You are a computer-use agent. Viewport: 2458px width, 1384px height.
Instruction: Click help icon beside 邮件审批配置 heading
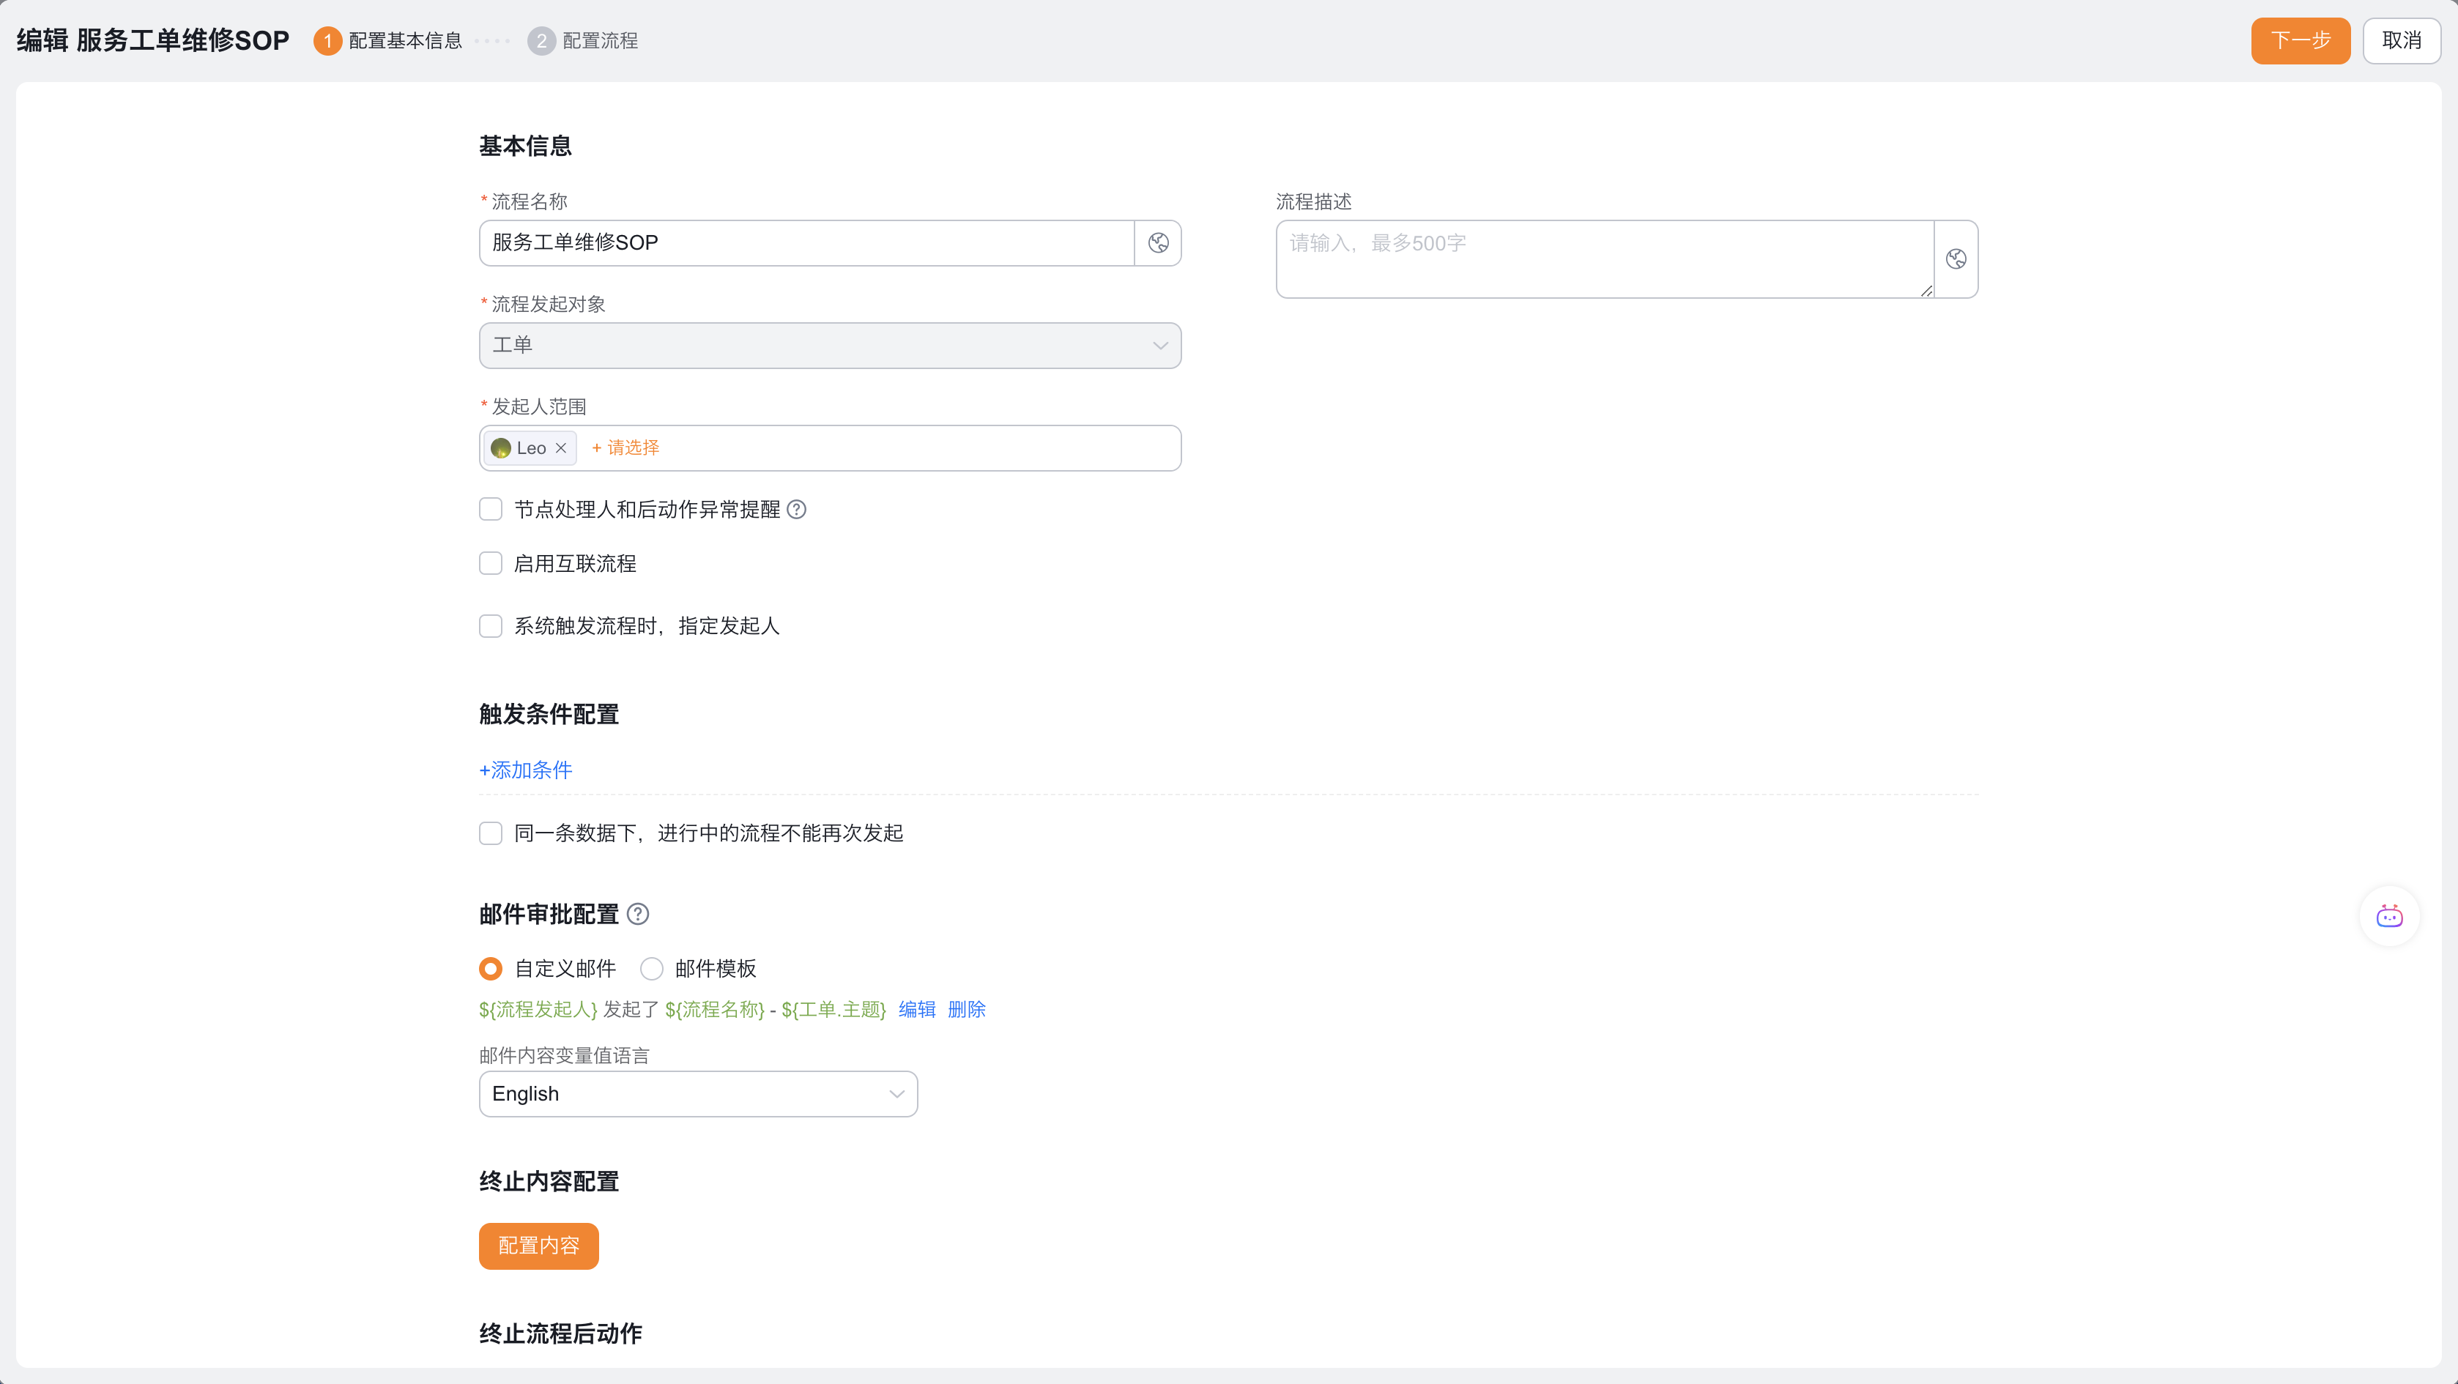click(639, 914)
